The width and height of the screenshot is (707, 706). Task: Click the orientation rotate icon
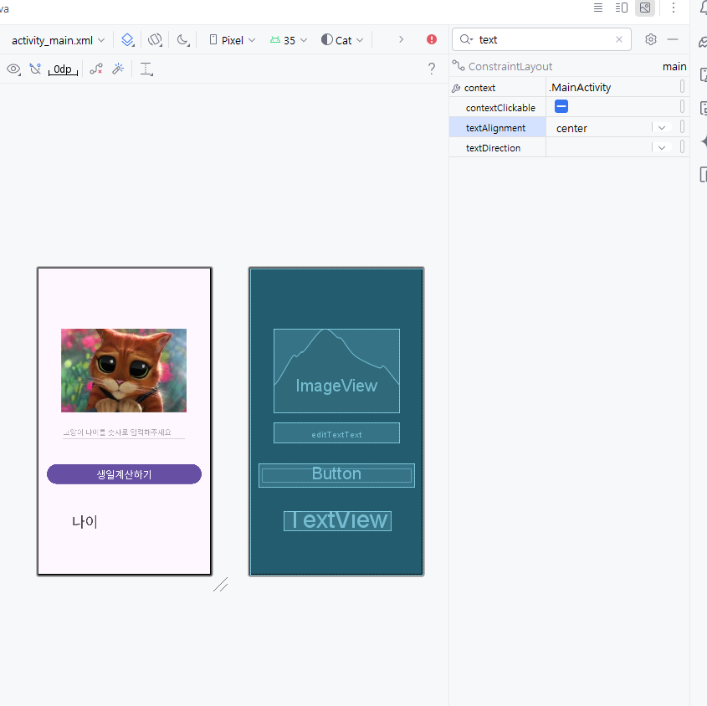155,40
